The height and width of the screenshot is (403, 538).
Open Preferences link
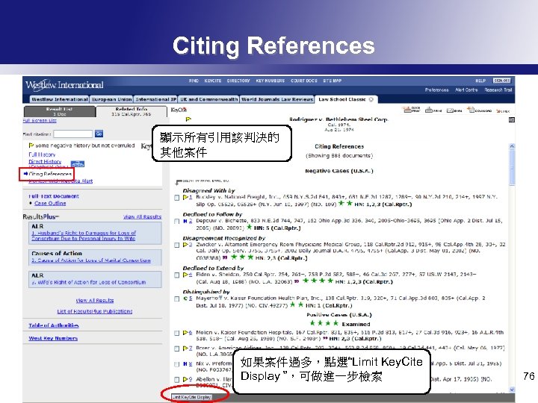(x=437, y=90)
